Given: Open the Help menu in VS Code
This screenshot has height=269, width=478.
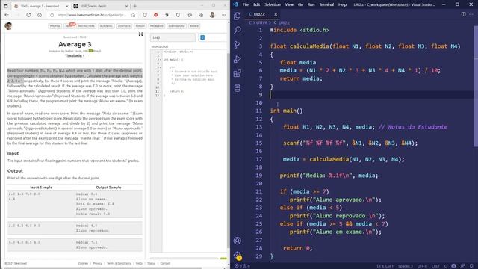Looking at the screenshot, I should point(342,4).
